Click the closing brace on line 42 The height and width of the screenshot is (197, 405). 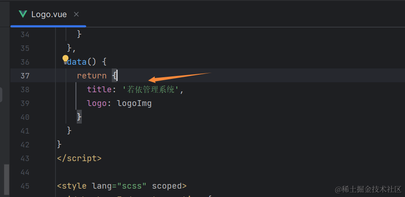click(x=59, y=144)
